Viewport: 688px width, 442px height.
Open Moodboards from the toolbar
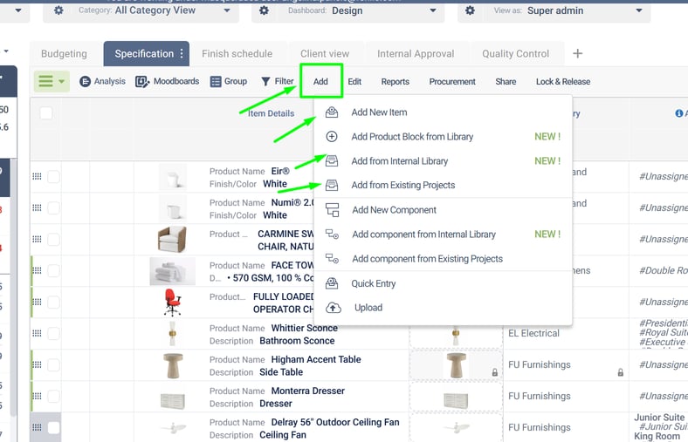[142, 82]
